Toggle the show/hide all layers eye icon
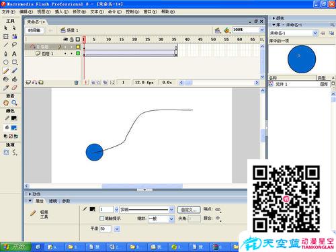Viewport: 336px width, 252px height. [65, 39]
